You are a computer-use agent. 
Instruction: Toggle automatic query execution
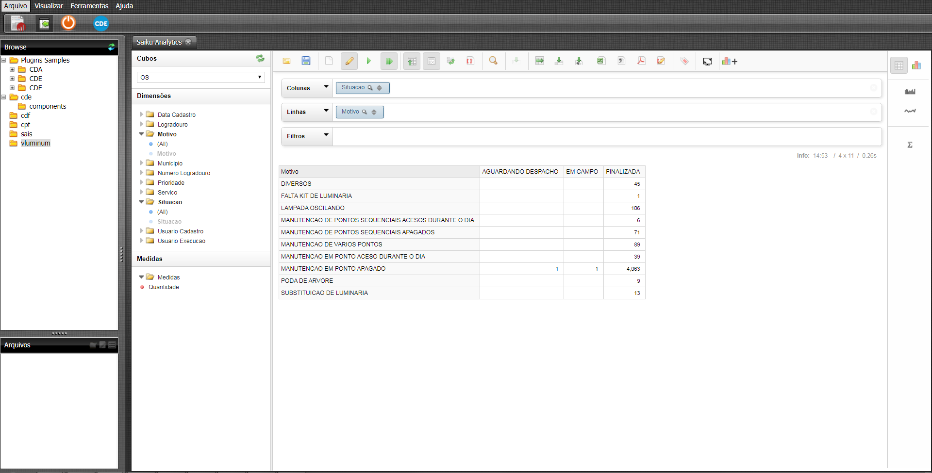389,61
